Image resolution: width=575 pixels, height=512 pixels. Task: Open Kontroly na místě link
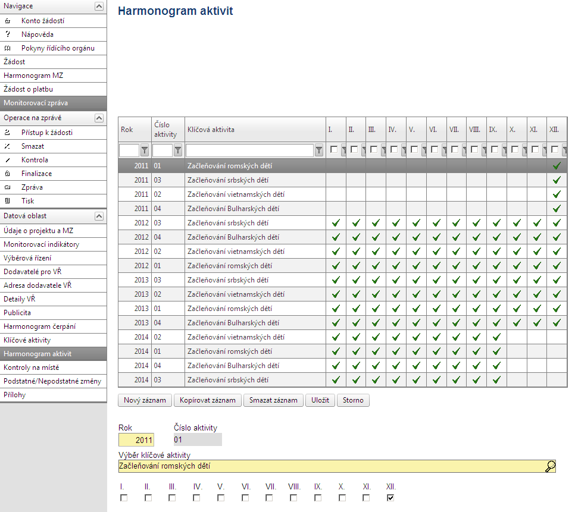[53, 367]
